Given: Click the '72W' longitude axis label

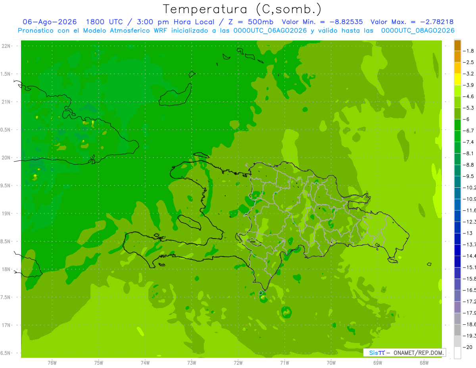Looking at the screenshot, I should pyautogui.click(x=238, y=363).
